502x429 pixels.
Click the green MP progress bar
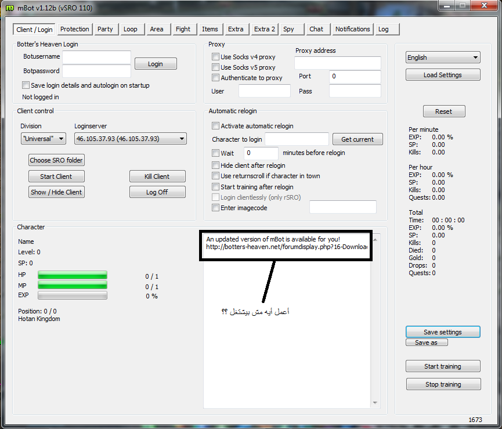pos(73,285)
